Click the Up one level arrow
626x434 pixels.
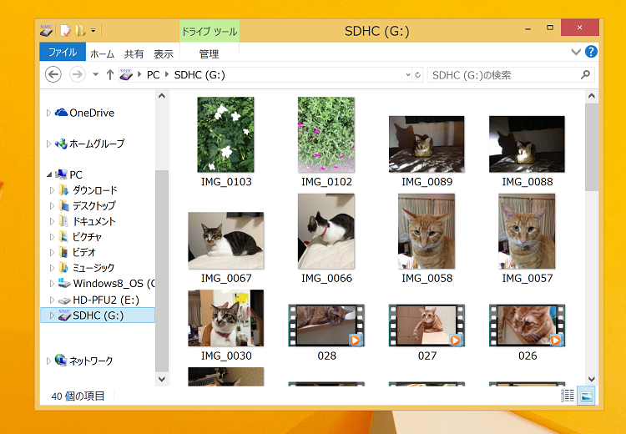pos(109,75)
